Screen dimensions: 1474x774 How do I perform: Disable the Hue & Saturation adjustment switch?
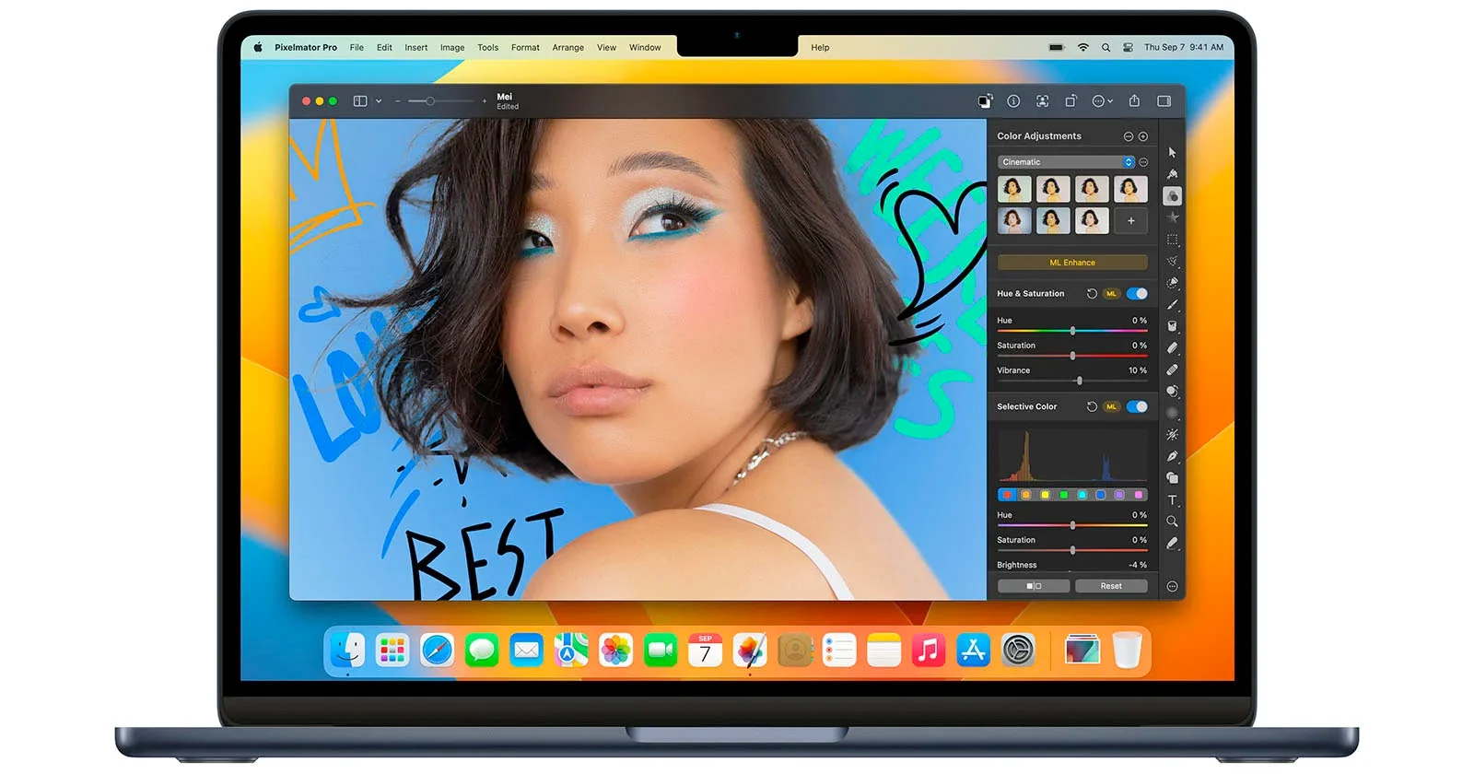[1137, 294]
